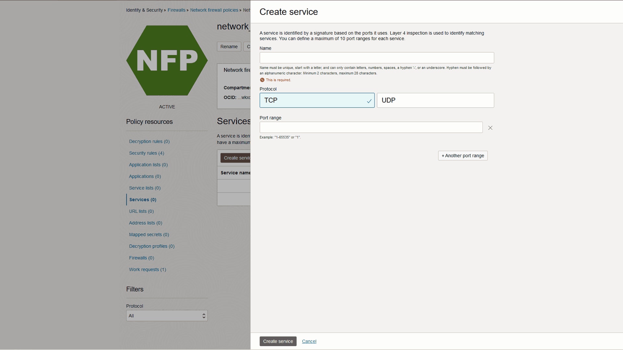The width and height of the screenshot is (623, 350).
Task: Select UDP protocol option
Action: click(435, 100)
